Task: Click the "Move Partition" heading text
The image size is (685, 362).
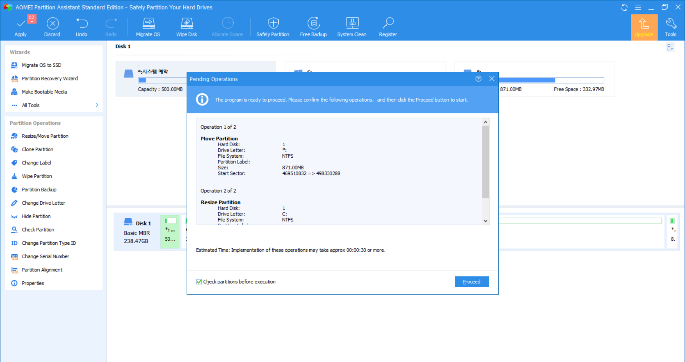Action: tap(219, 139)
